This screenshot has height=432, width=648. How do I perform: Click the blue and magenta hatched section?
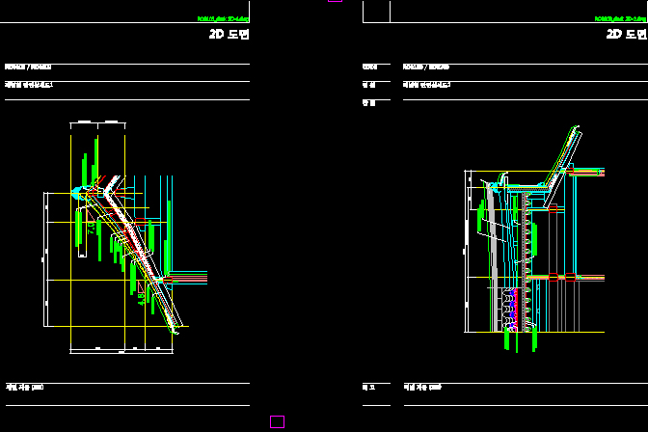coord(513,310)
